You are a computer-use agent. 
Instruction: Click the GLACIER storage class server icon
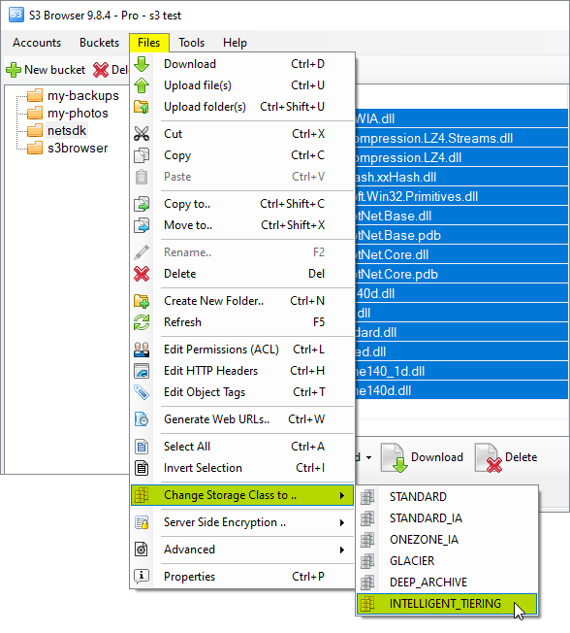(367, 561)
